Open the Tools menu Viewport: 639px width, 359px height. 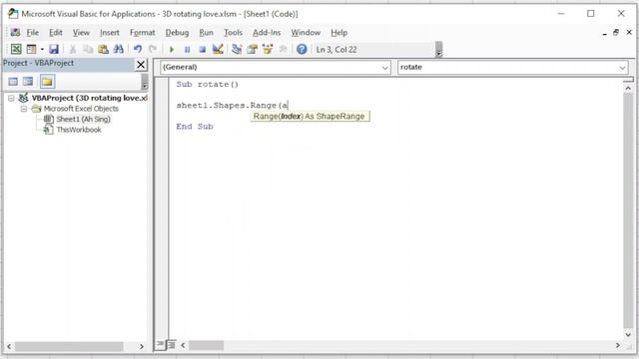click(x=233, y=33)
